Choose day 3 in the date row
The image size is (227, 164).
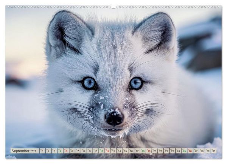click(x=54, y=151)
